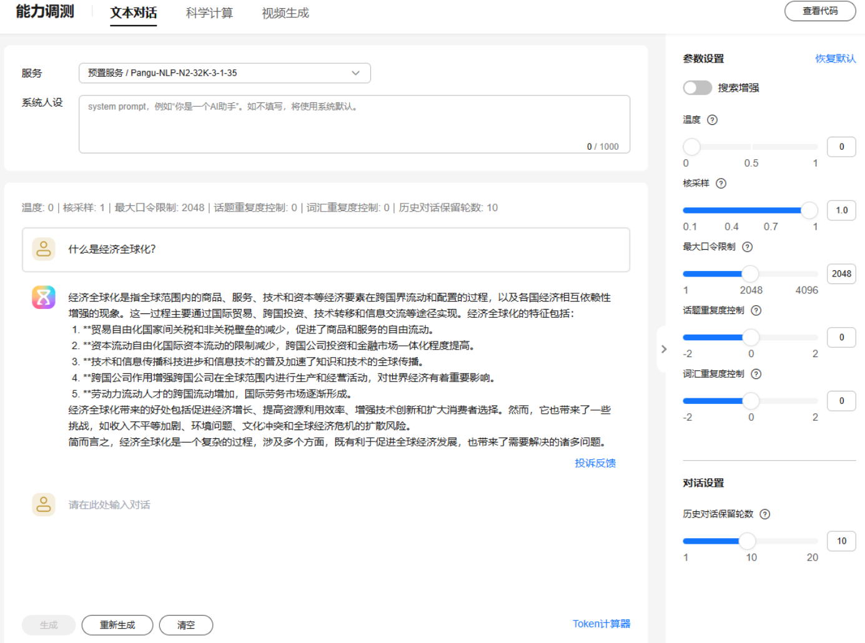Enable the 搜索增强 toggle switch
Image resolution: width=865 pixels, height=643 pixels.
click(x=697, y=88)
